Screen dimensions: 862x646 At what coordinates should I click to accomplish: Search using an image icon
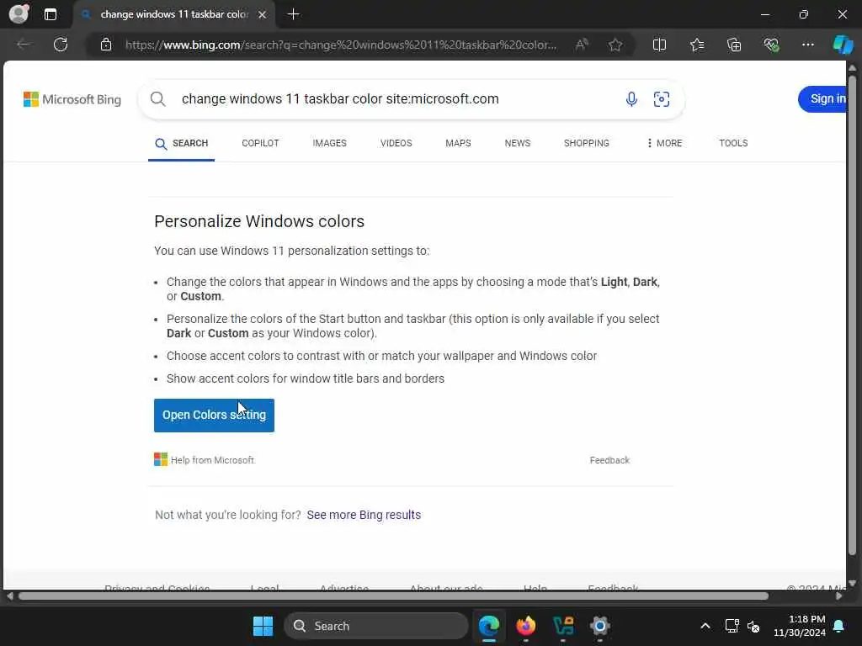pos(662,99)
